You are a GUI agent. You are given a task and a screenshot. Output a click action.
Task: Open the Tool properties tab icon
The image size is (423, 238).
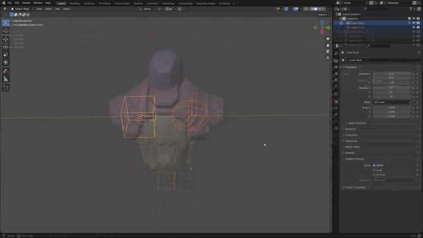tap(336, 54)
